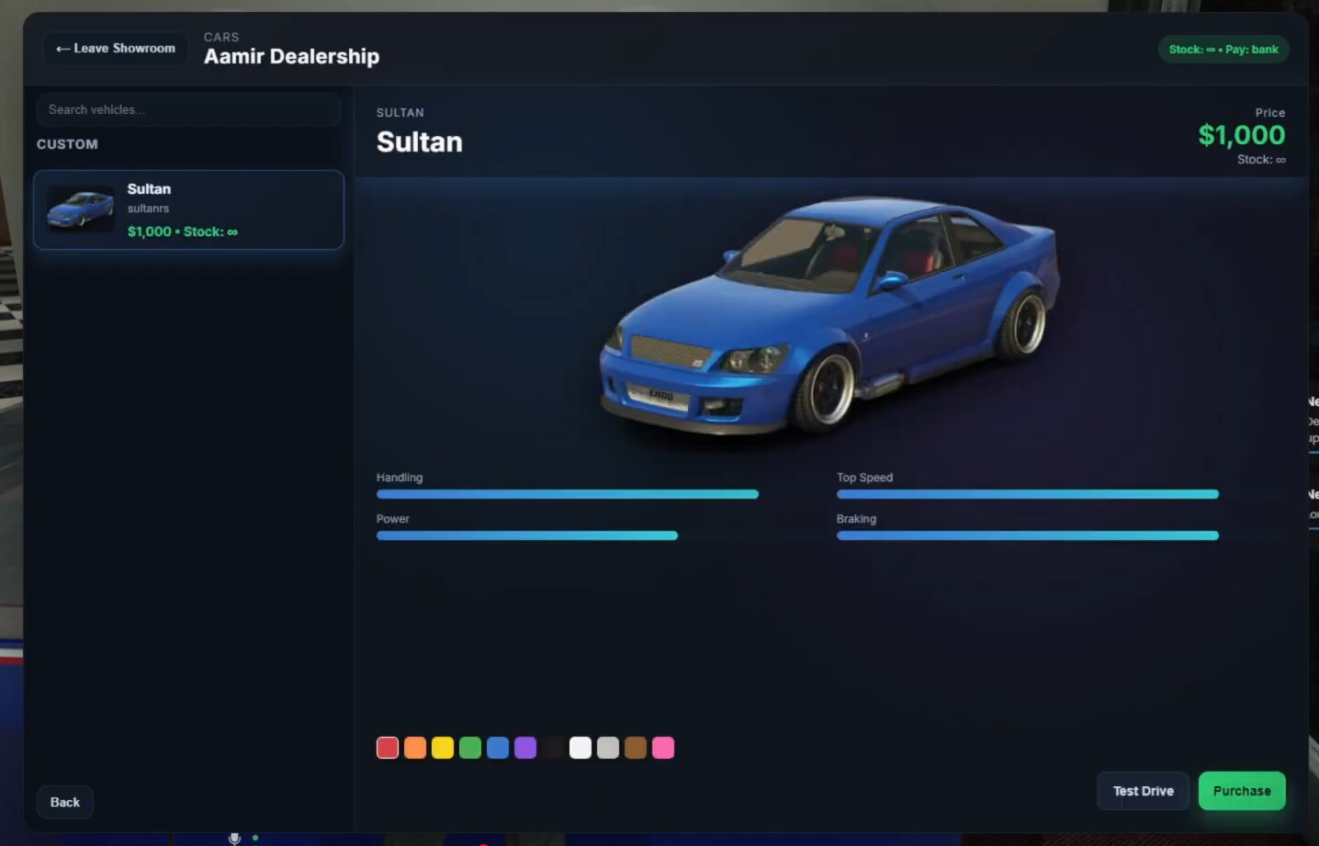Purchase the Sultan
Screen dimensions: 1319x846
click(x=1242, y=791)
